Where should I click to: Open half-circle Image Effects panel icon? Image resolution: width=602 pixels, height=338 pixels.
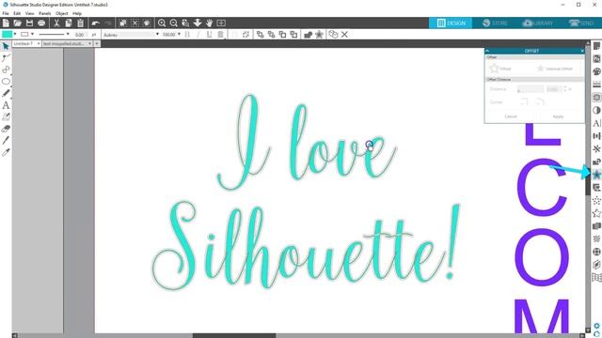(x=596, y=111)
